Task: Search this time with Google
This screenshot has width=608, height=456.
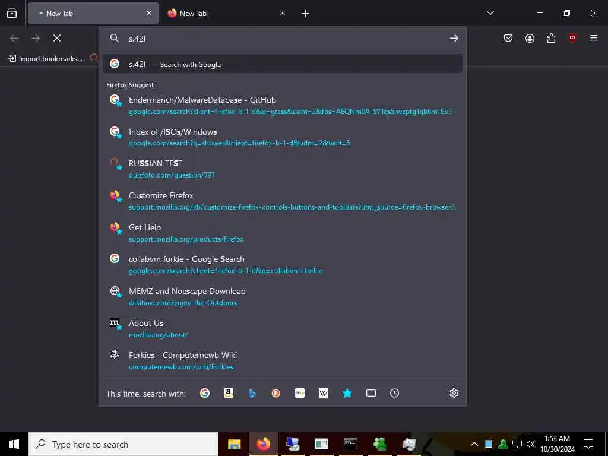Action: 205,393
